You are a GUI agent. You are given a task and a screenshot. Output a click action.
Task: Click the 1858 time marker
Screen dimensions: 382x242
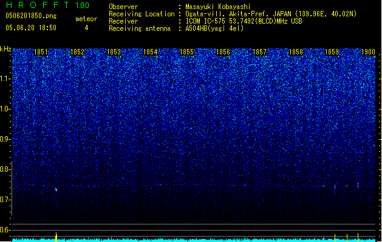click(296, 52)
